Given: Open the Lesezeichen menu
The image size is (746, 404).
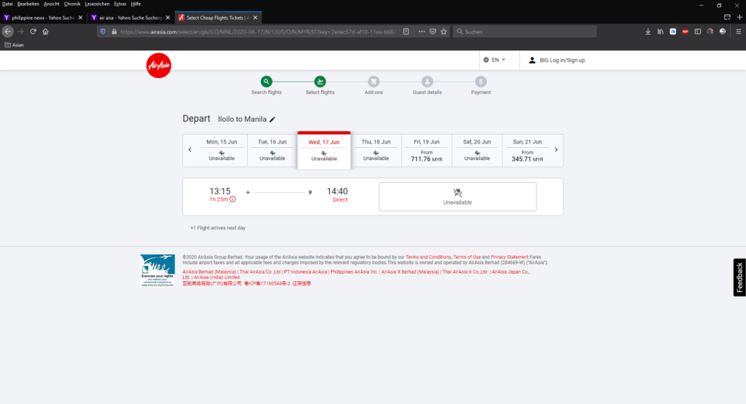Looking at the screenshot, I should pyautogui.click(x=97, y=4).
